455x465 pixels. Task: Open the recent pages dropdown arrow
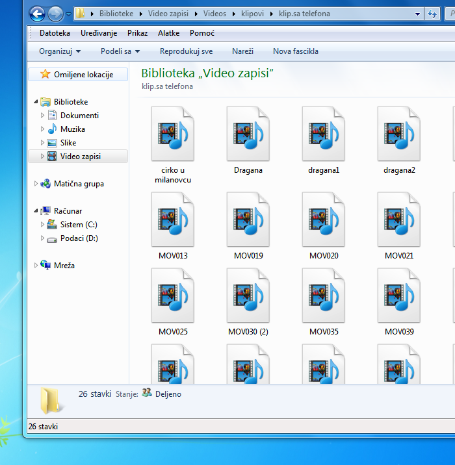point(68,14)
